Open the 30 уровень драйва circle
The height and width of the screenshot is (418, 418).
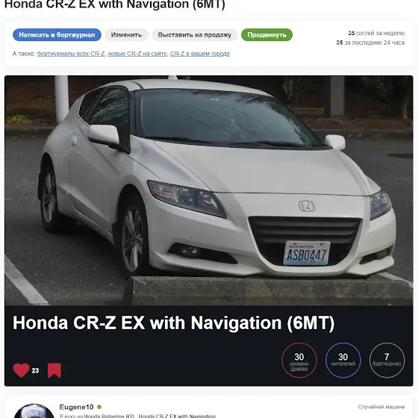click(299, 360)
